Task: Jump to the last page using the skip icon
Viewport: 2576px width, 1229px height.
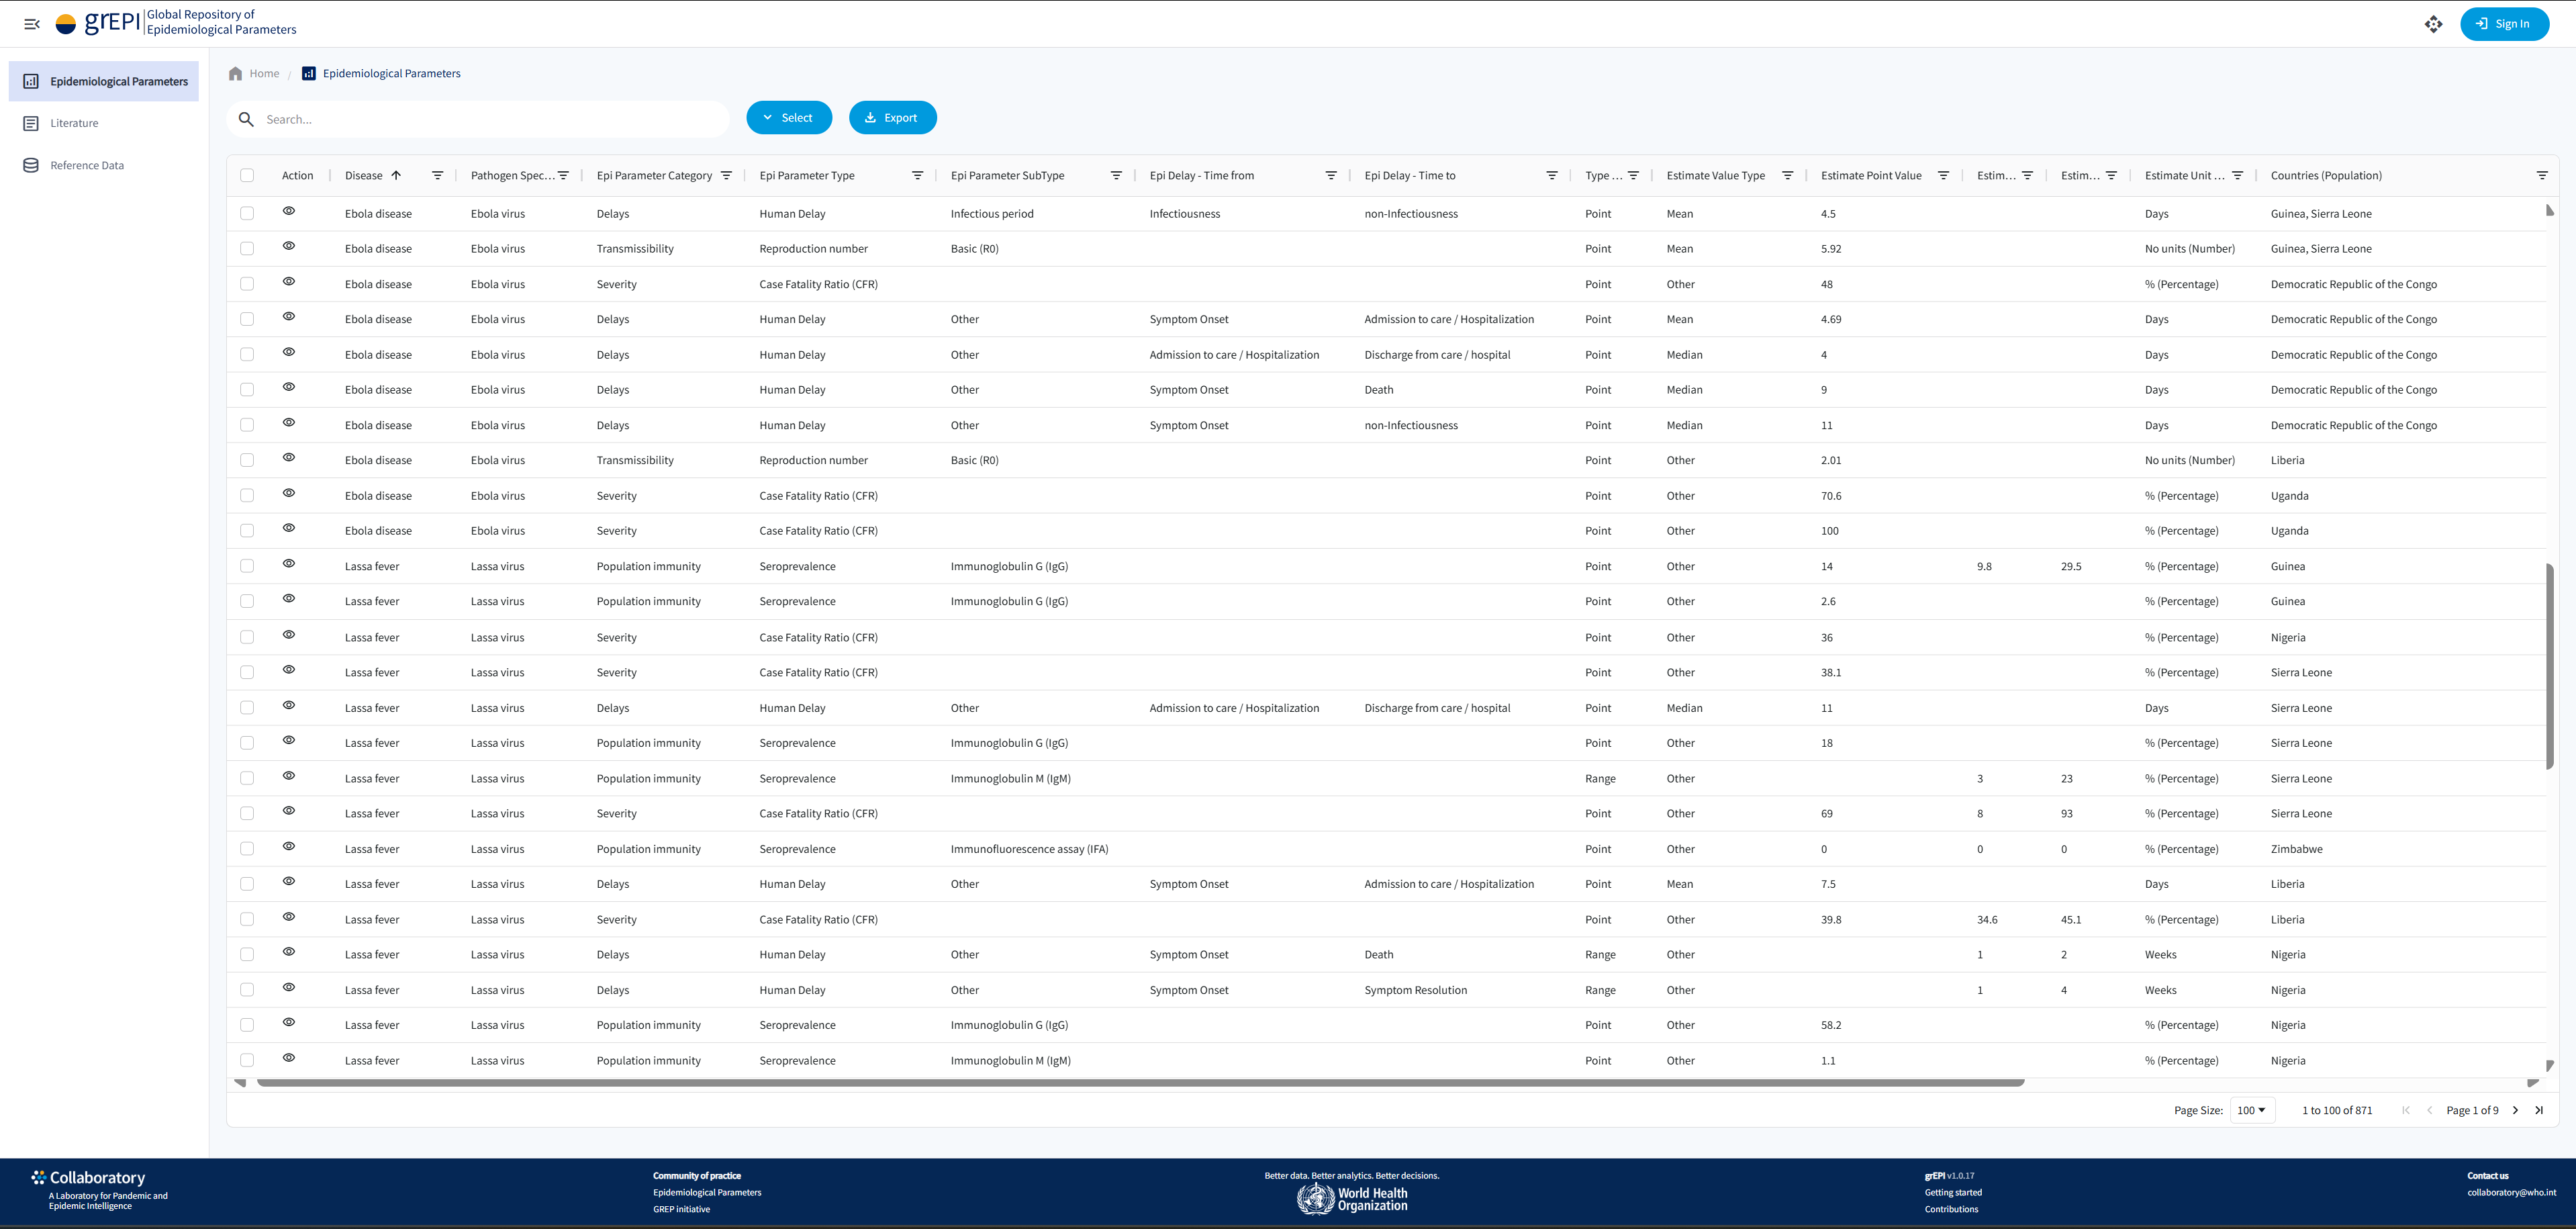Action: coord(2540,1110)
